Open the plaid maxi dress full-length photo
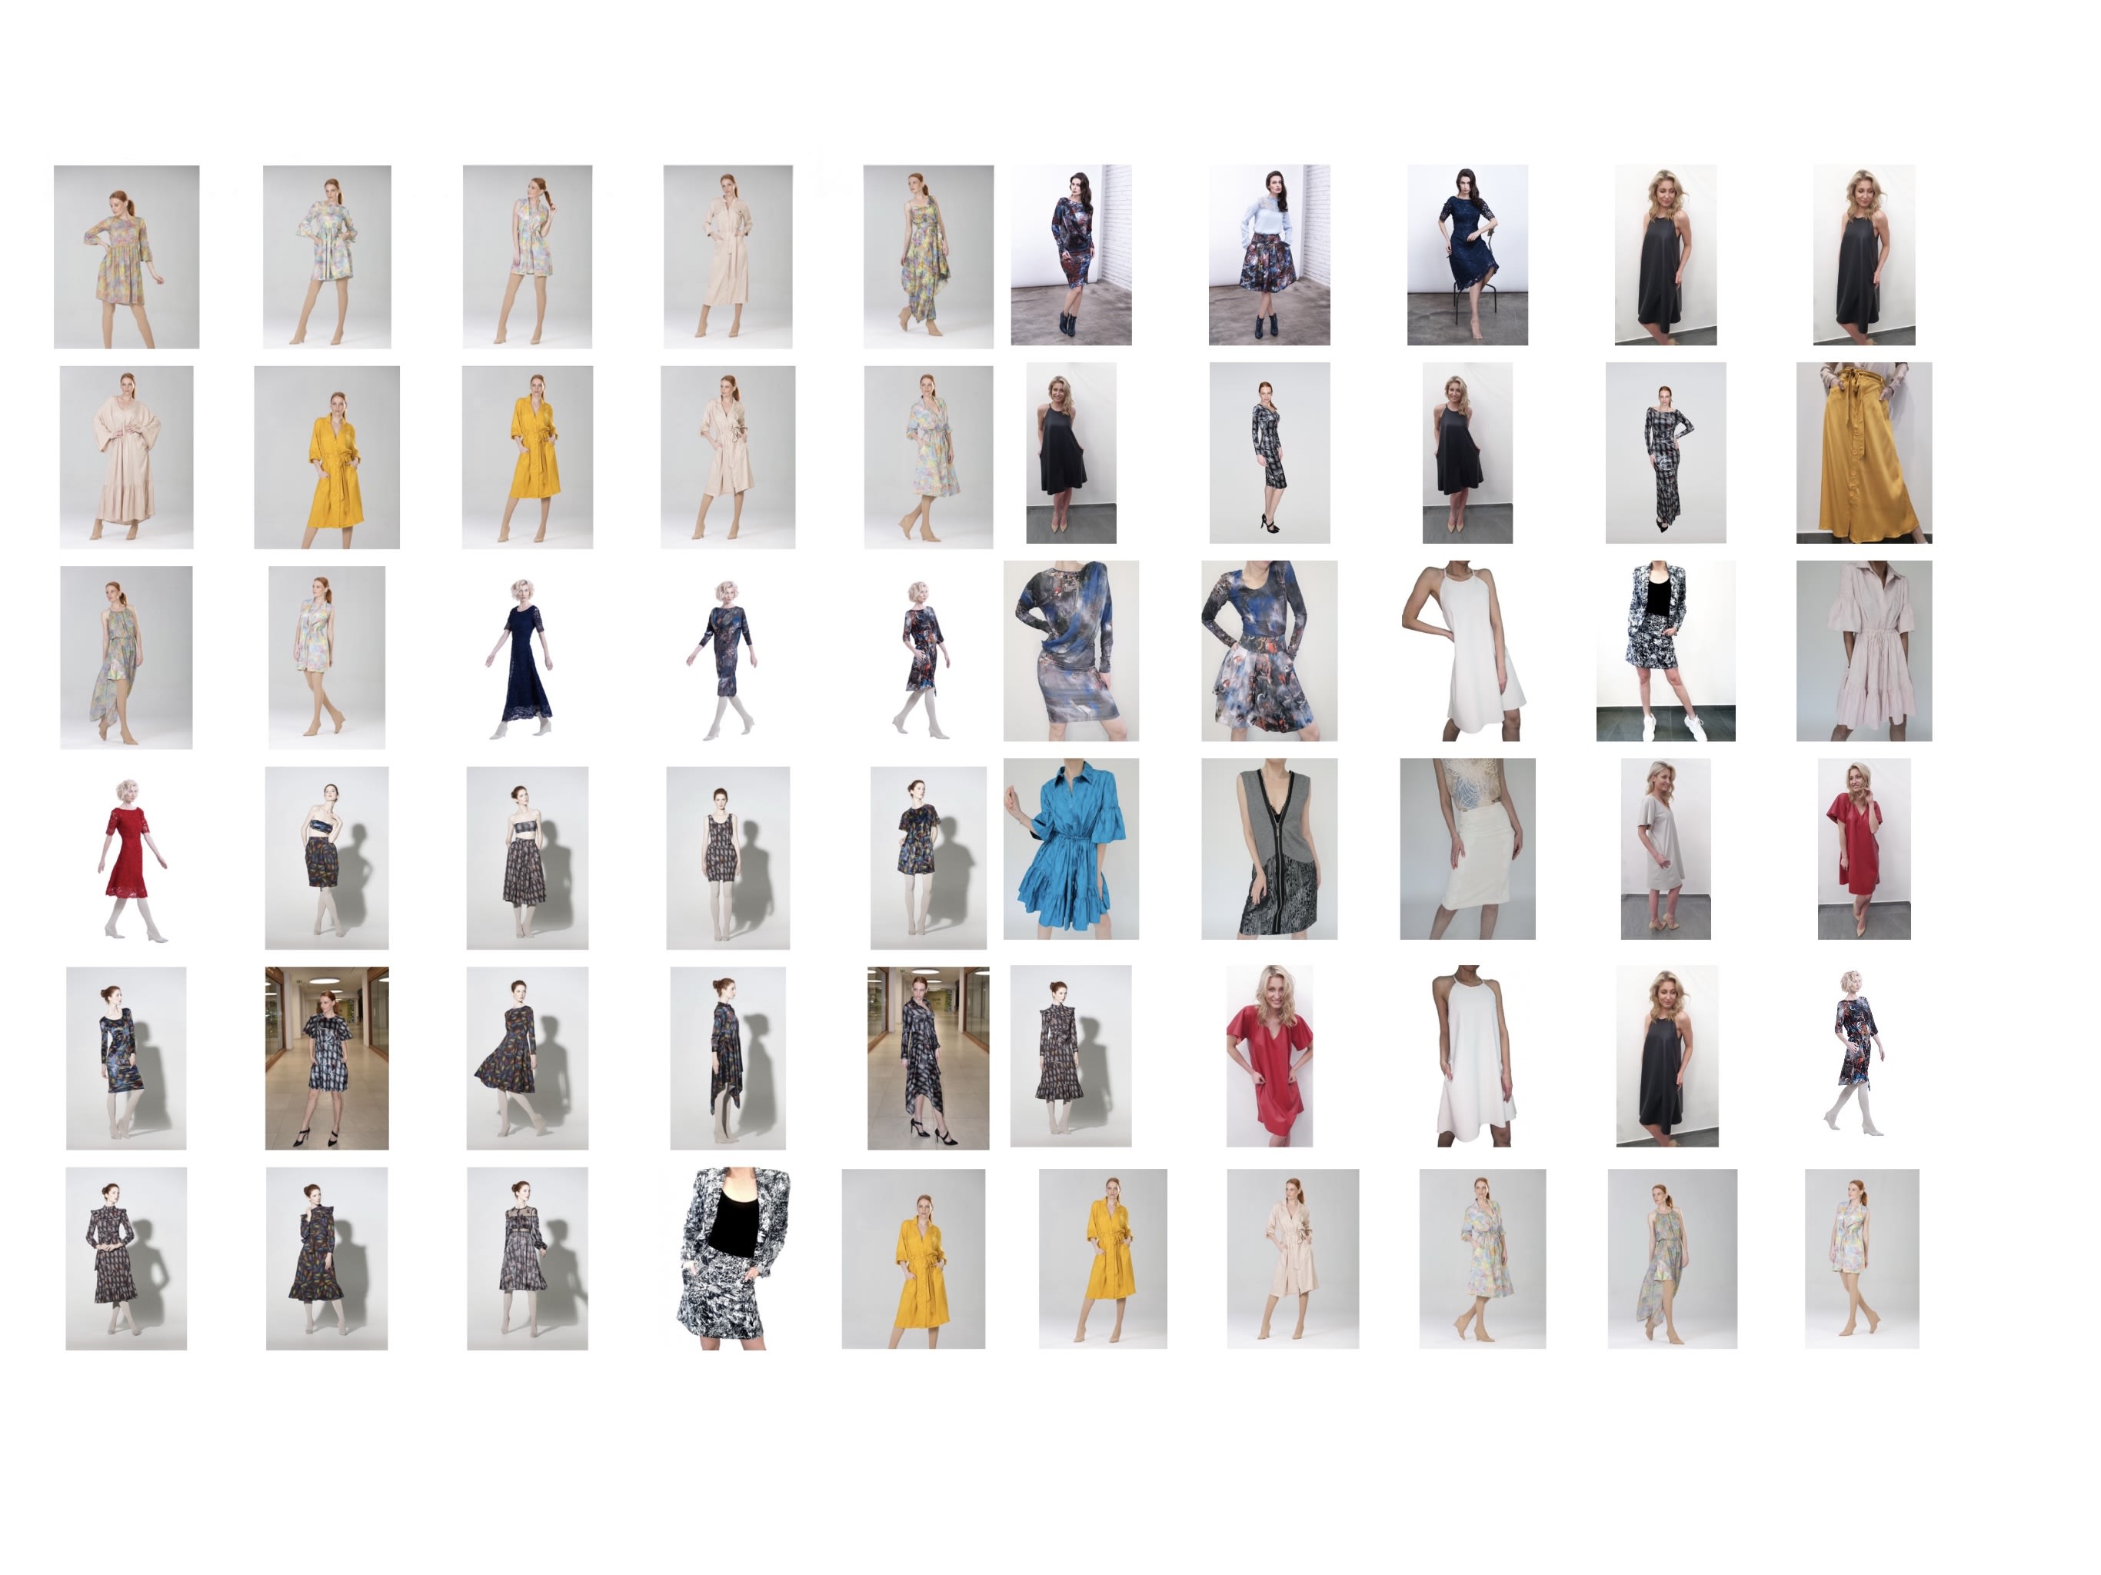The height and width of the screenshot is (1575, 2101). click(x=1664, y=452)
